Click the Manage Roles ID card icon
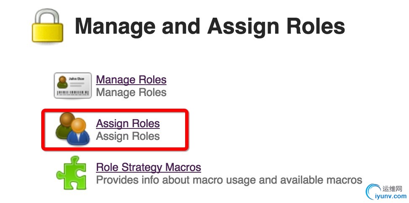This screenshot has height=203, width=409. [x=72, y=85]
